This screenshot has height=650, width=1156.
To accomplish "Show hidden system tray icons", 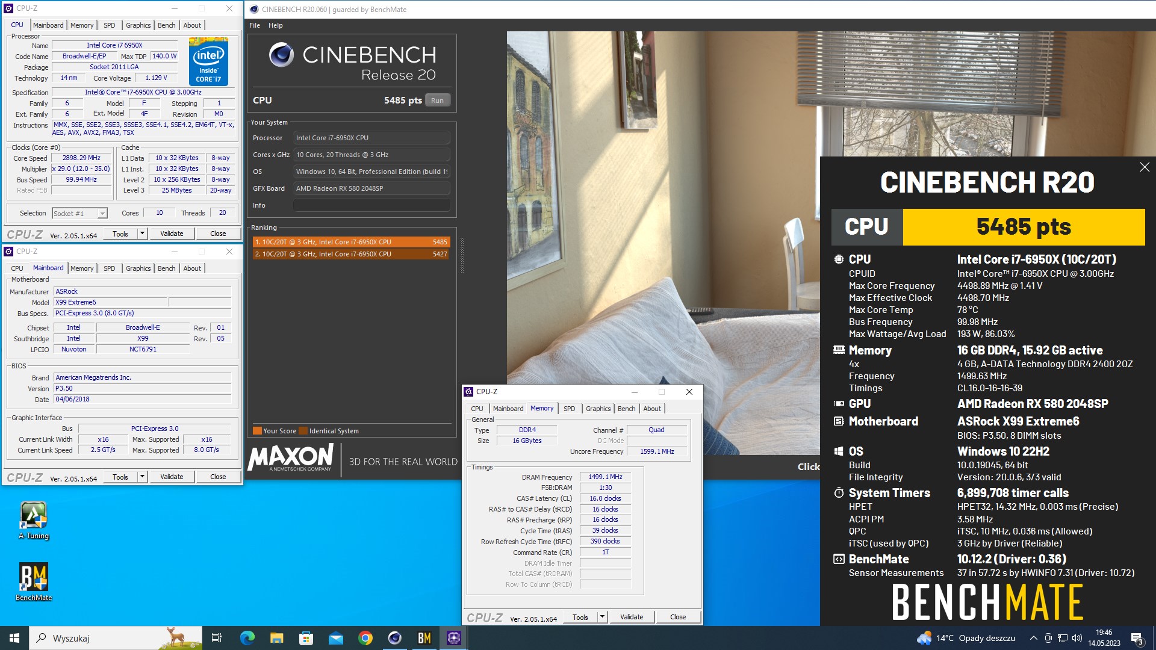I will [1033, 638].
